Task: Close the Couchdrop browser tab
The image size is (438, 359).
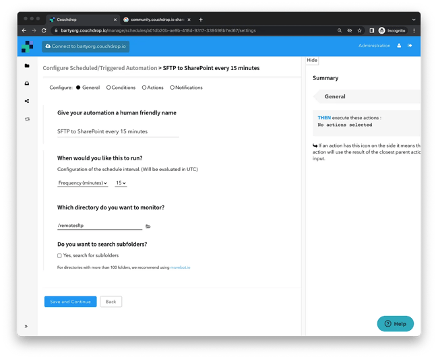Action: coord(115,20)
